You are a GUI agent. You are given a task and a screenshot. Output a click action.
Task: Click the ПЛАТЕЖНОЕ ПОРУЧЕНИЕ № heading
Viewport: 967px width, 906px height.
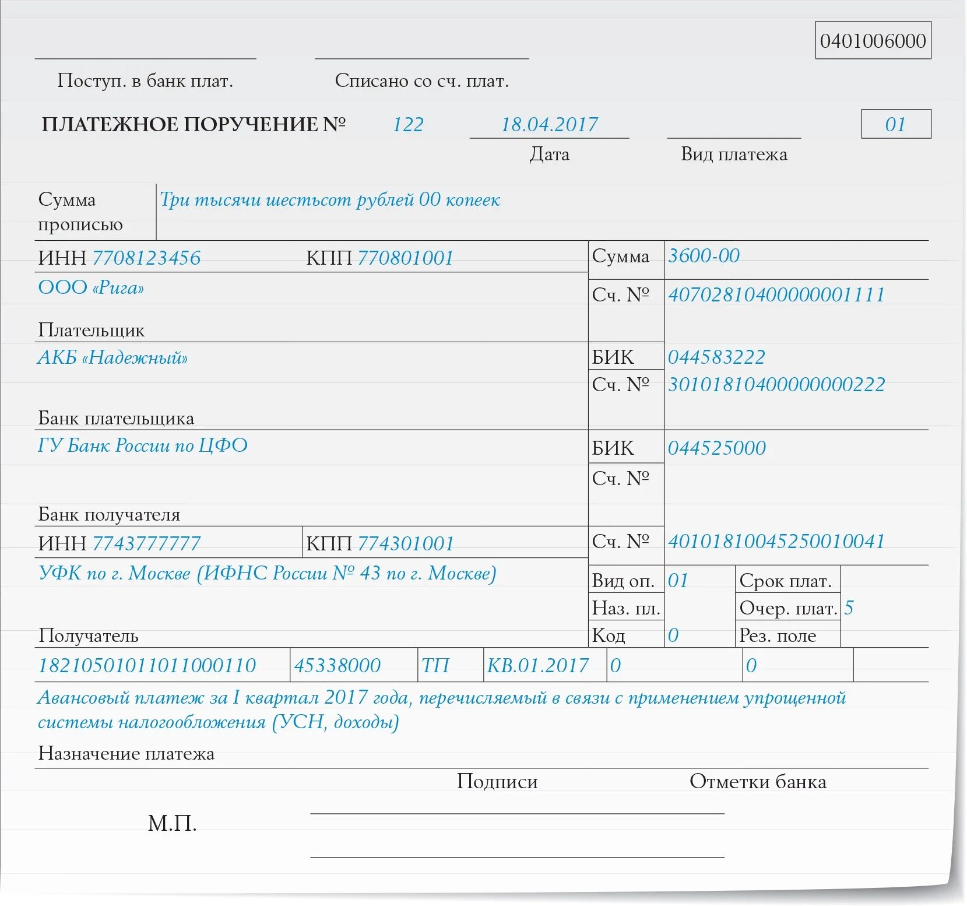194,124
